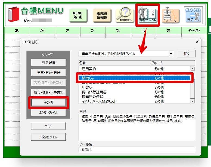Open the ツール toolbar icon
Screen dimensions: 211x167
tap(170, 15)
